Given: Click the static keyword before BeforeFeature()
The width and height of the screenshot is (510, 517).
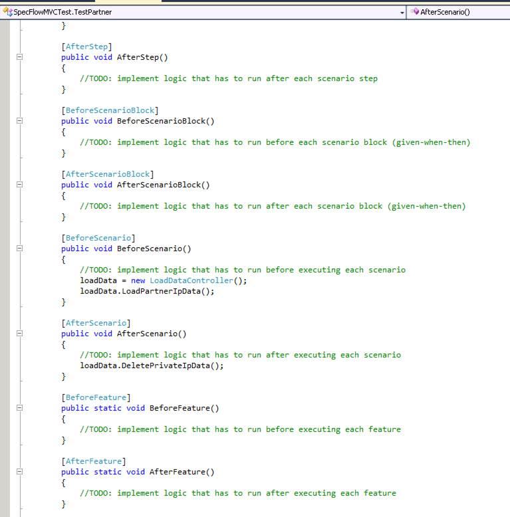Looking at the screenshot, I should (x=108, y=408).
